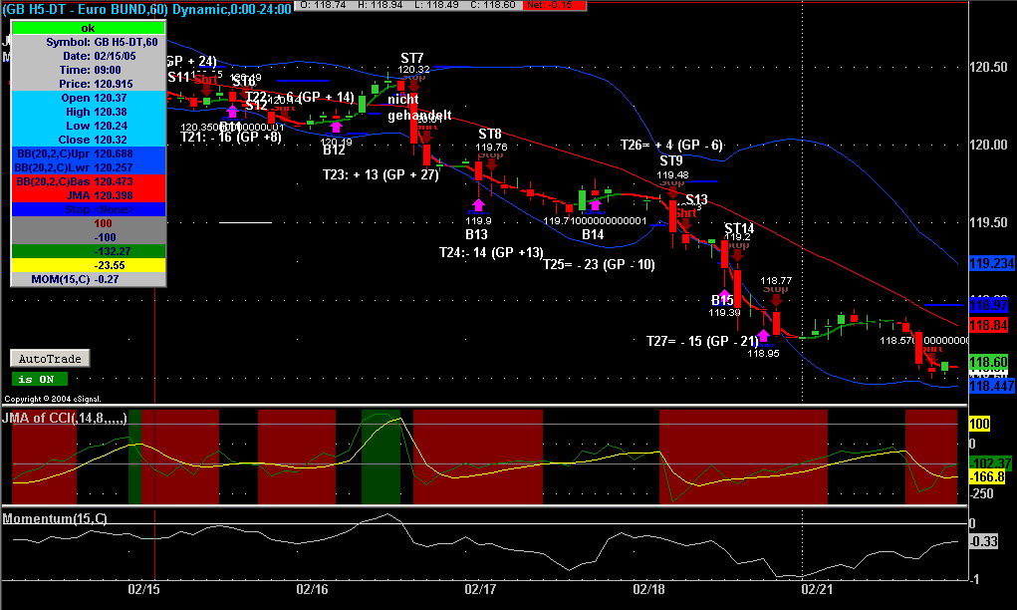Screen dimensions: 1017x610
Task: Click the magenta buy arrow above 118.95
Action: [x=763, y=336]
